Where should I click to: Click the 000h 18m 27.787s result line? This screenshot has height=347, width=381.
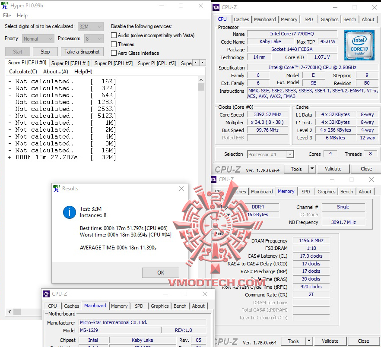[x=62, y=158]
